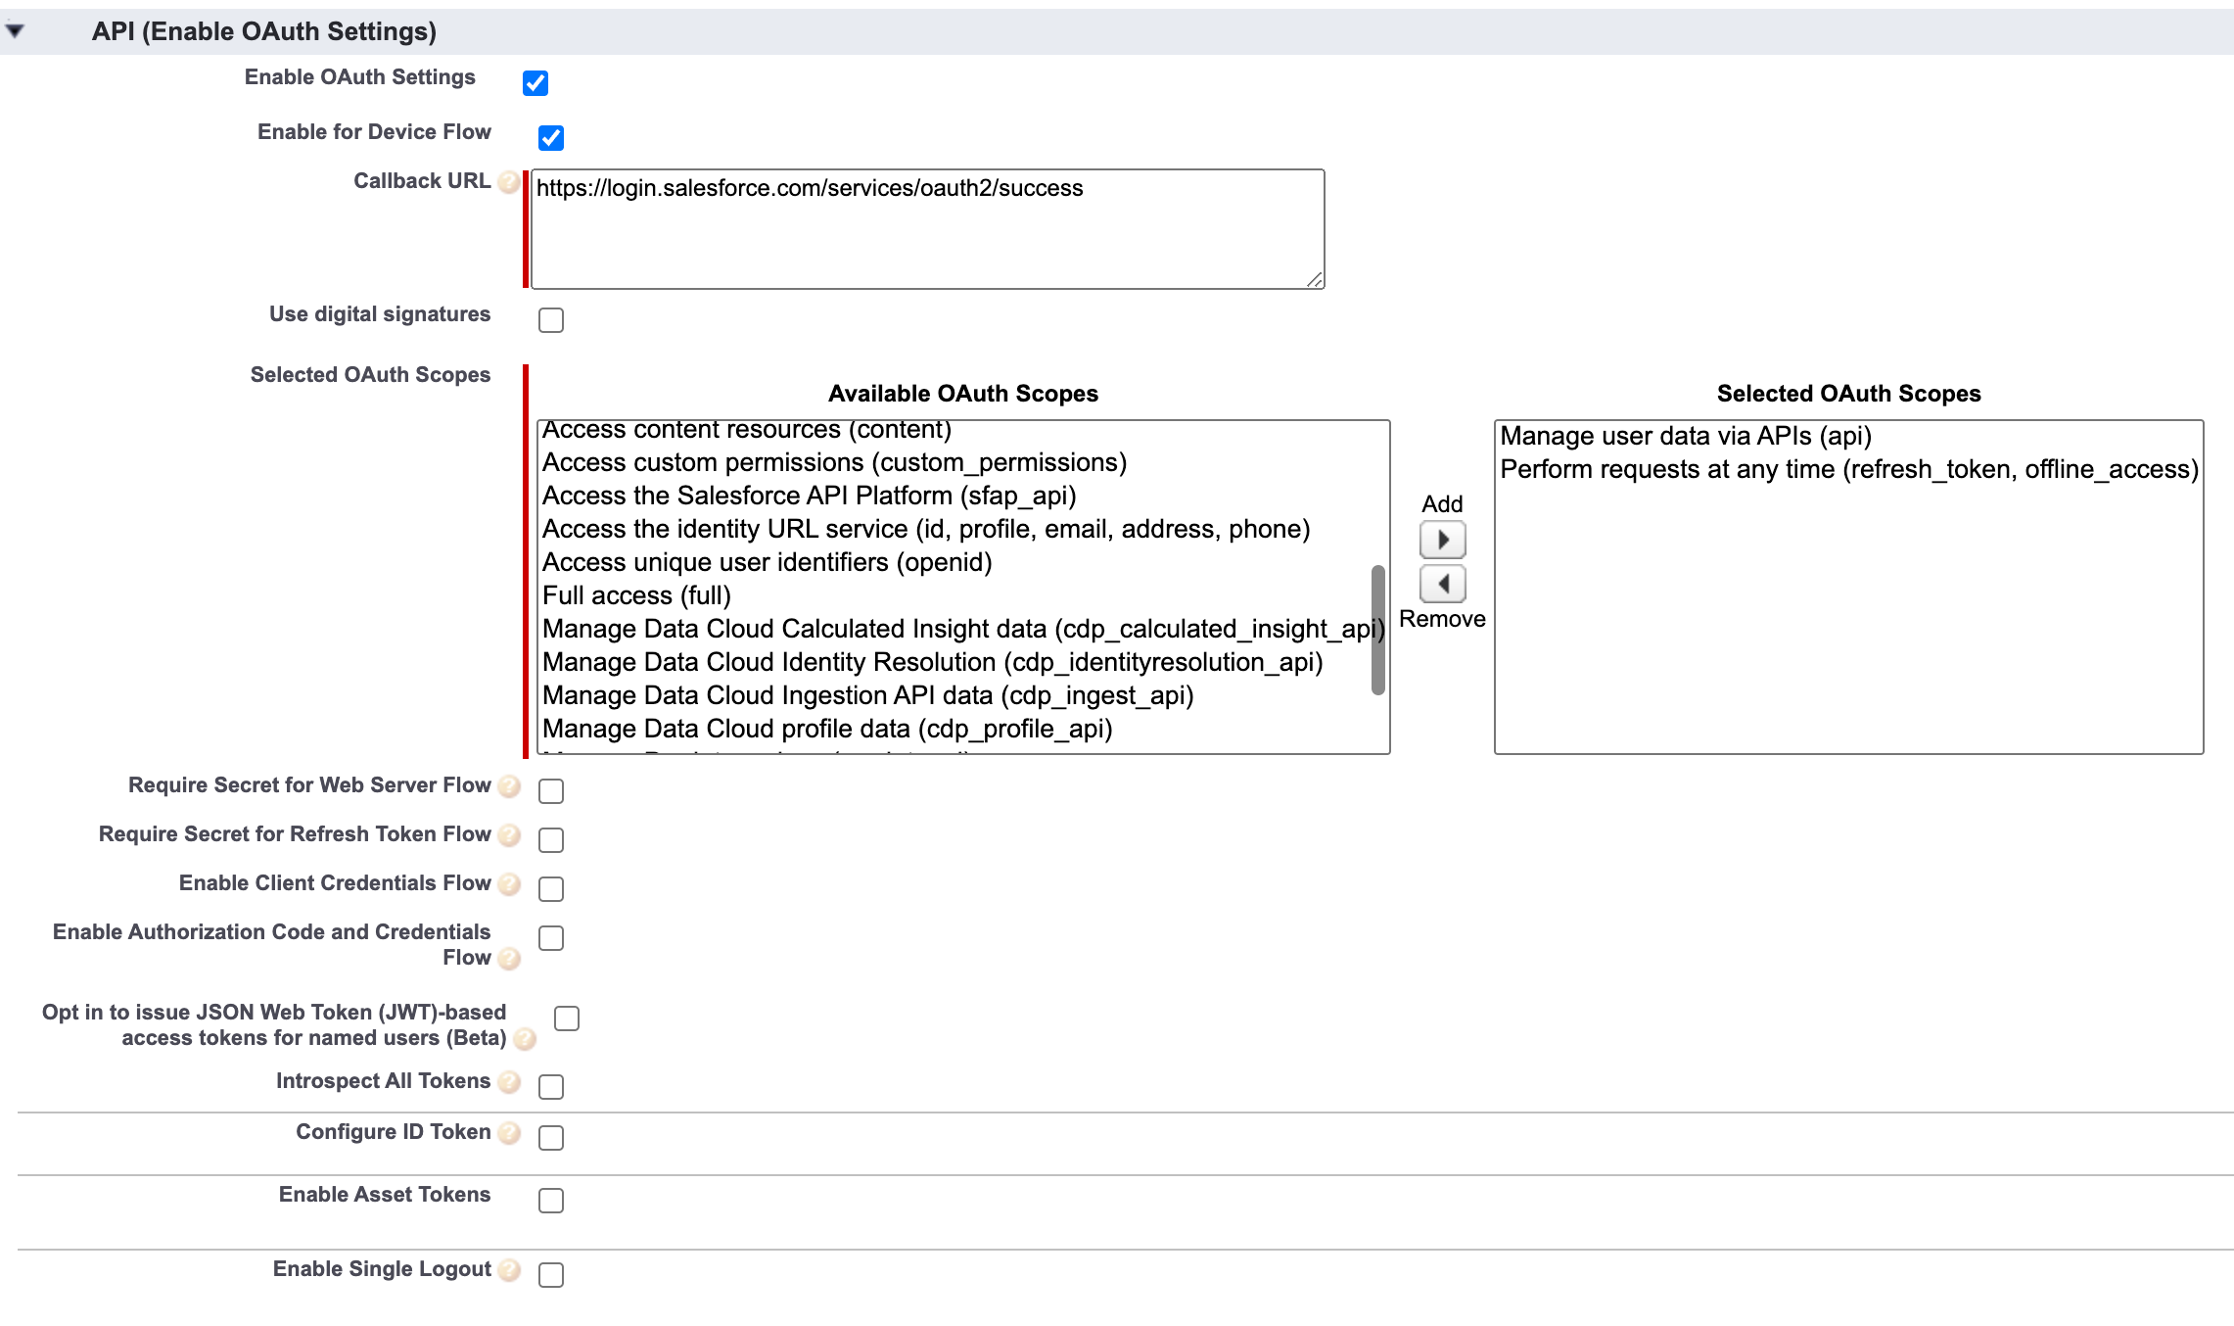
Task: Open help for Require Secret for Web Server Flow
Action: click(x=509, y=786)
